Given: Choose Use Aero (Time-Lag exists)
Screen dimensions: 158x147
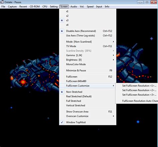Looking at the screenshot, I should pyautogui.click(x=88, y=35).
